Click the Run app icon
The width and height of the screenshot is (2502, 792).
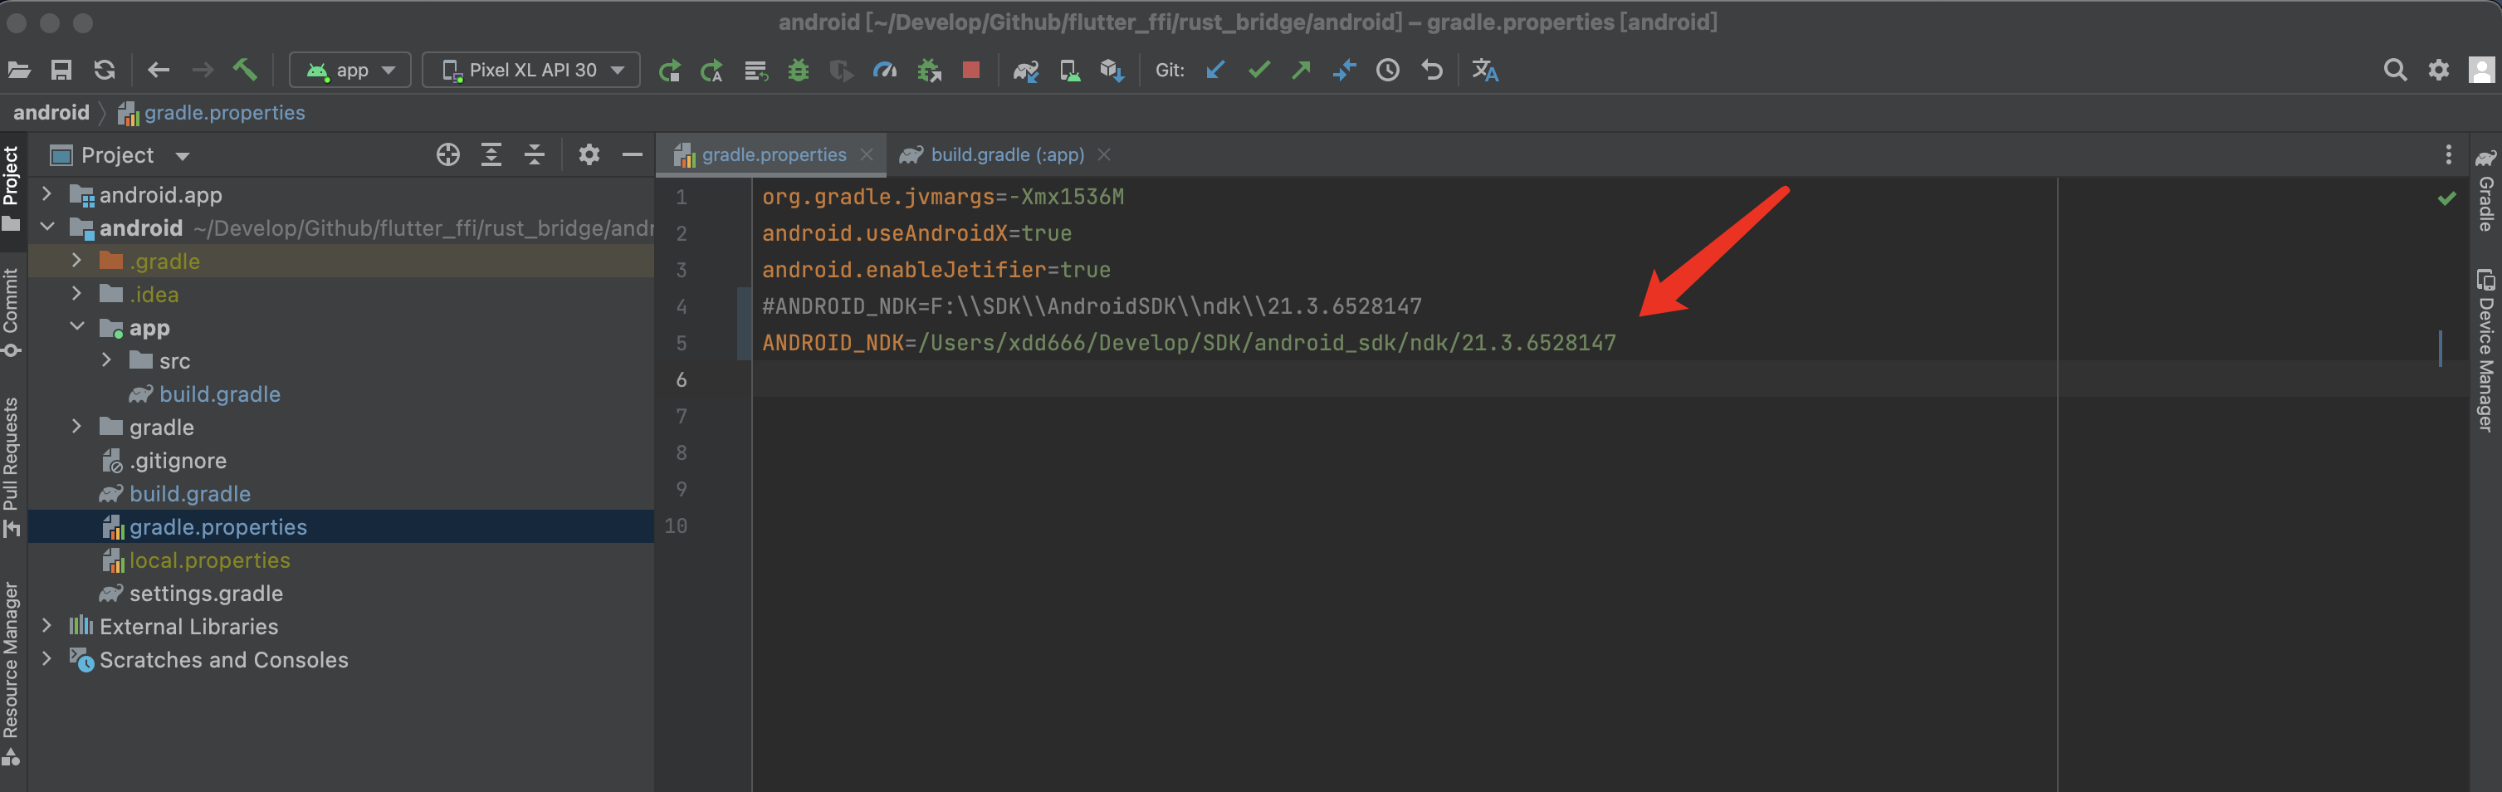pyautogui.click(x=669, y=70)
